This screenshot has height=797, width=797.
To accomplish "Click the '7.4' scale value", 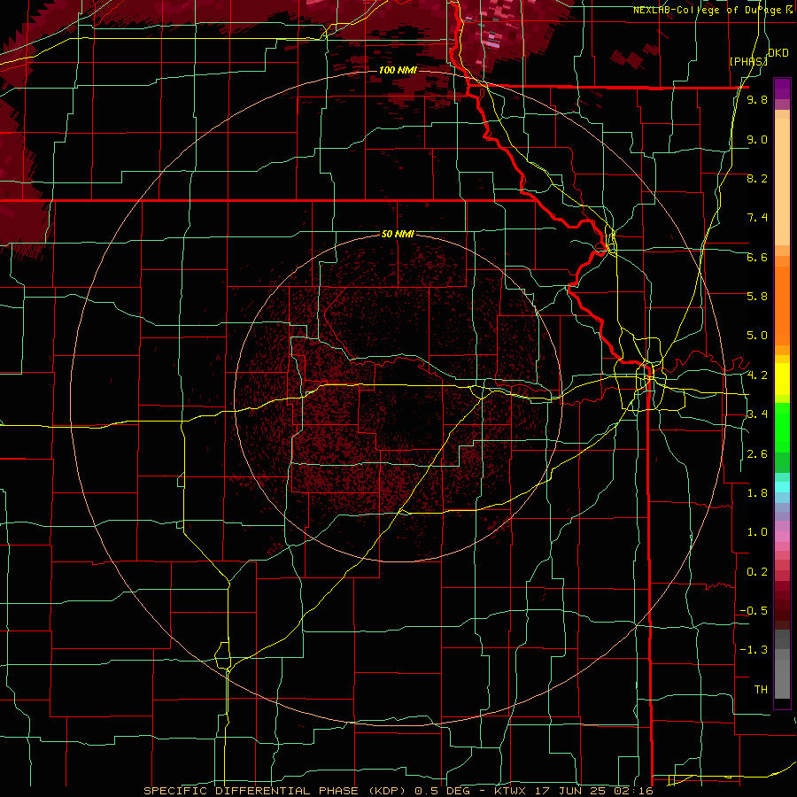I will 757,218.
